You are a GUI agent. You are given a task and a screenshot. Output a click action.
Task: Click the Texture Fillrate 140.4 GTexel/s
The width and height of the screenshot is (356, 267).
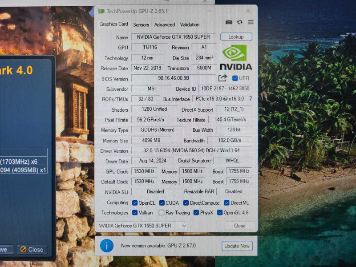coord(230,120)
